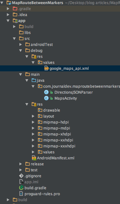Click the red .gradle folder icon
The image size is (120, 204).
click(15, 8)
